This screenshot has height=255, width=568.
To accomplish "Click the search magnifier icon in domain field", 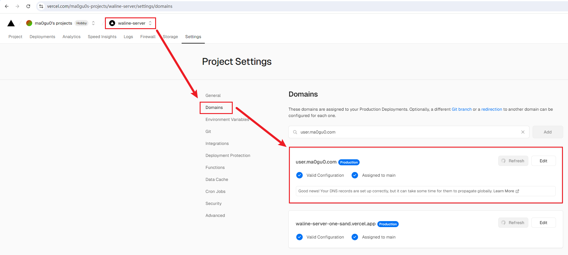I will [295, 132].
